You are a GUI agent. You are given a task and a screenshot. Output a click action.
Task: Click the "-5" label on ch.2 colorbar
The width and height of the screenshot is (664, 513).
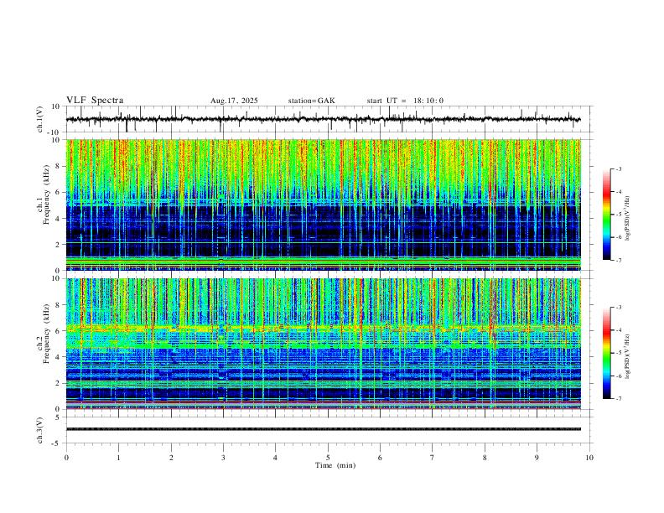pos(618,353)
